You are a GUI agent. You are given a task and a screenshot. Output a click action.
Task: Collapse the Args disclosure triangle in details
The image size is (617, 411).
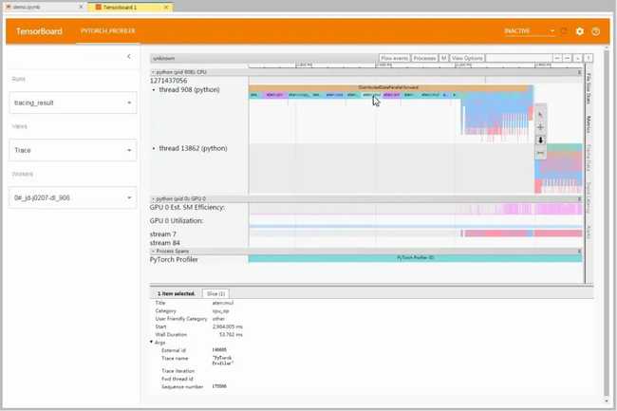pyautogui.click(x=153, y=342)
